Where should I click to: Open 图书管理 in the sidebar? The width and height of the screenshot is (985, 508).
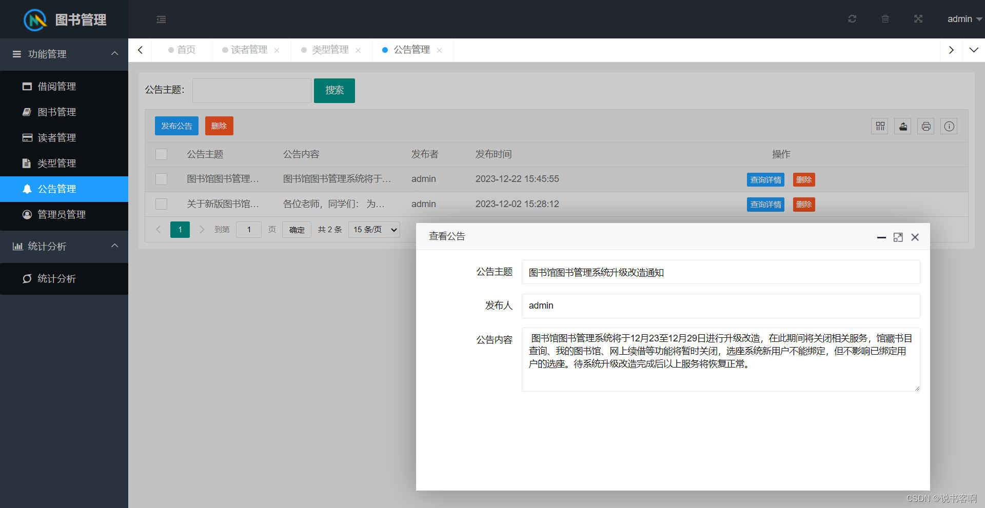[x=64, y=112]
